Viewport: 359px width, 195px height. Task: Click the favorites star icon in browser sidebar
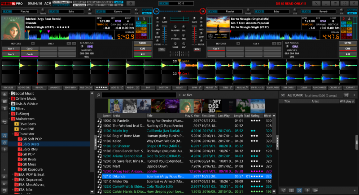[4, 94]
